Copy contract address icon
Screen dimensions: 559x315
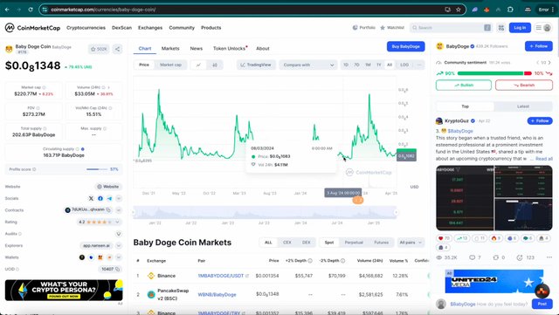pos(108,210)
